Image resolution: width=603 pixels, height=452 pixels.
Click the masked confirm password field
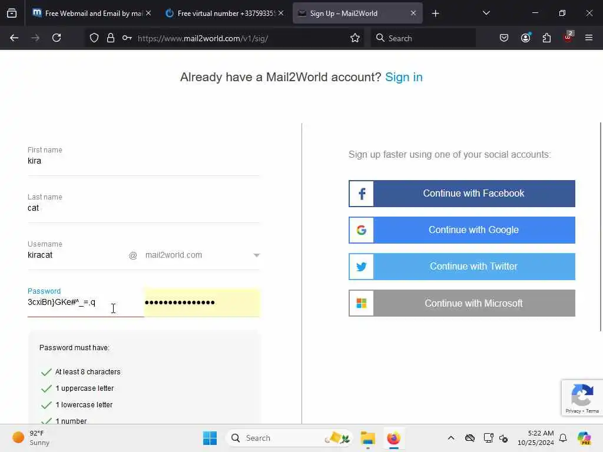point(202,303)
